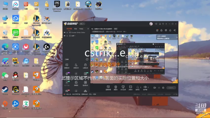This screenshot has width=210, height=118.
Task: Toggle visibility of Counter-Strike Online source
Action: click(x=65, y=33)
